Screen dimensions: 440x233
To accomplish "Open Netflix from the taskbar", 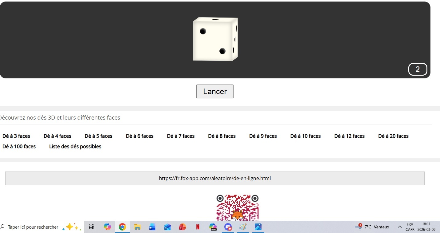I will pyautogui.click(x=198, y=227).
